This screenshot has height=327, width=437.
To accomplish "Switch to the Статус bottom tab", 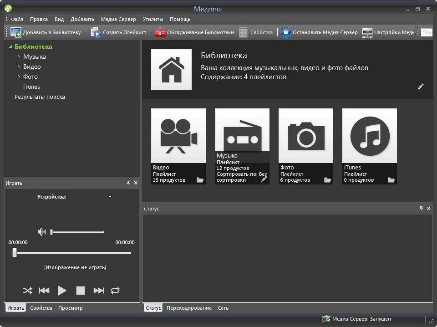I will click(x=153, y=308).
